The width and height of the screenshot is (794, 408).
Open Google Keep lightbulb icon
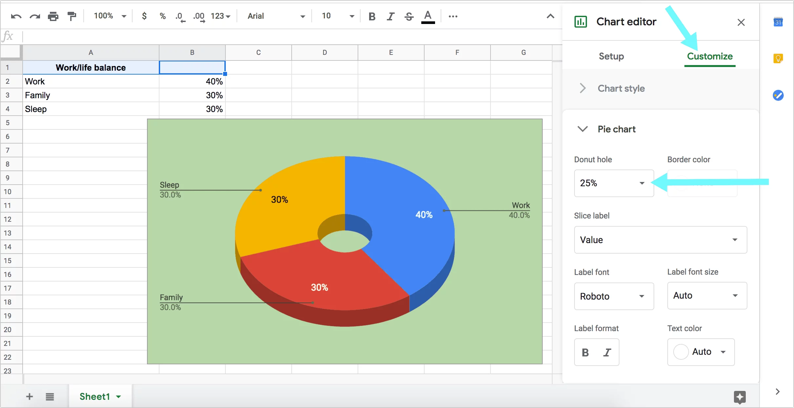tap(778, 58)
